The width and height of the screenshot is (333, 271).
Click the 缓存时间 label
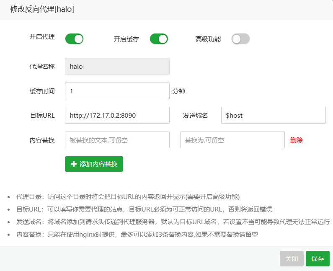42,91
